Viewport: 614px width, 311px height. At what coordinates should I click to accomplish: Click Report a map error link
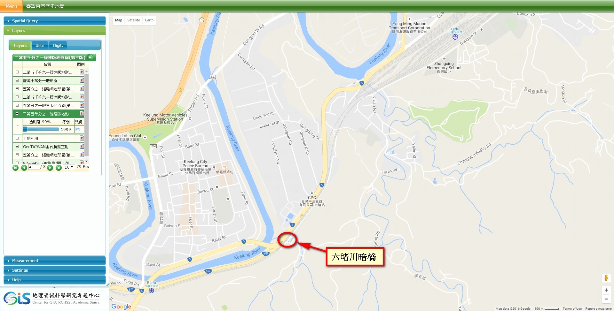coord(599,309)
